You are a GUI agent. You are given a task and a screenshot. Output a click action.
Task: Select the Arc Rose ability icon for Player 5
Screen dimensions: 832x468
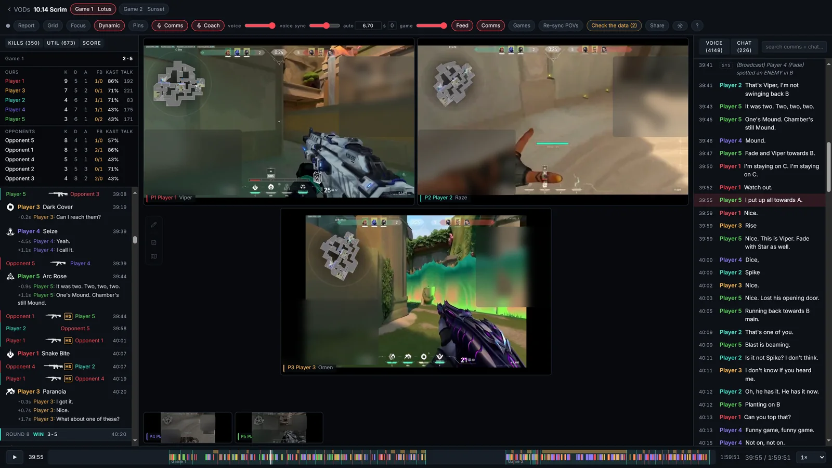tap(10, 277)
